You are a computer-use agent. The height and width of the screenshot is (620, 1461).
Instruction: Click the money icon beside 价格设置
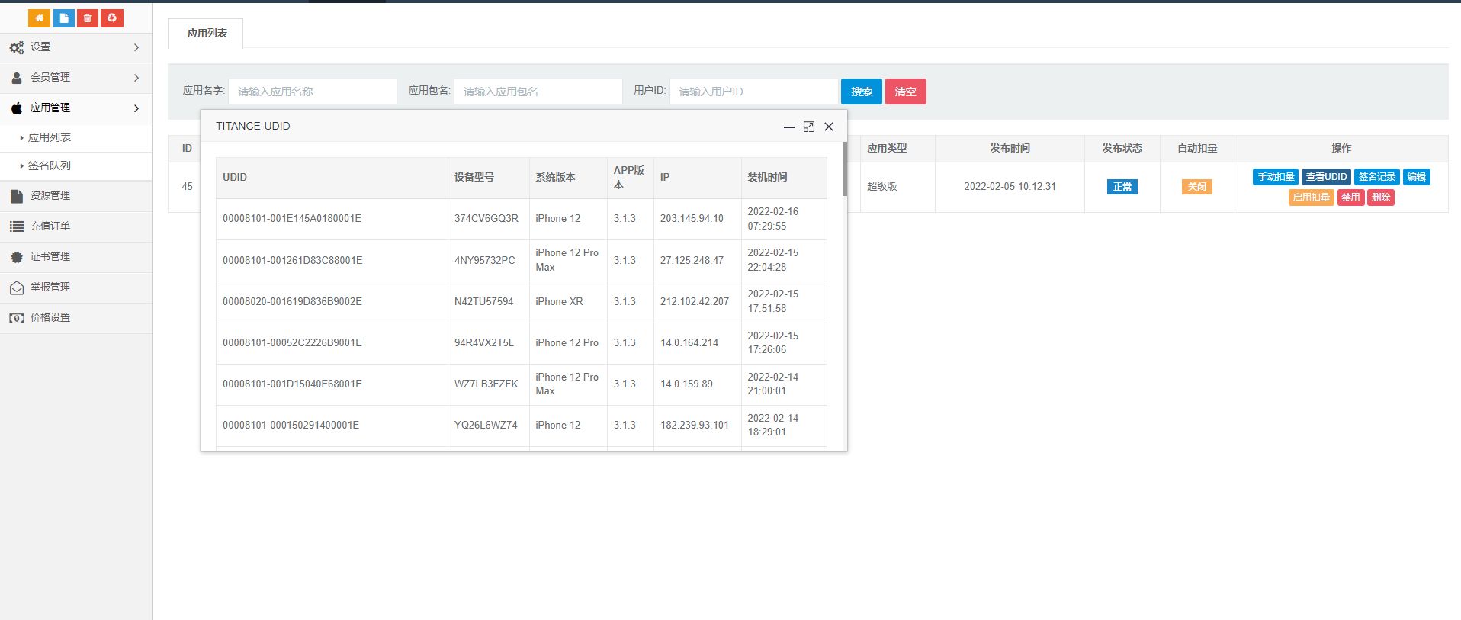click(17, 318)
